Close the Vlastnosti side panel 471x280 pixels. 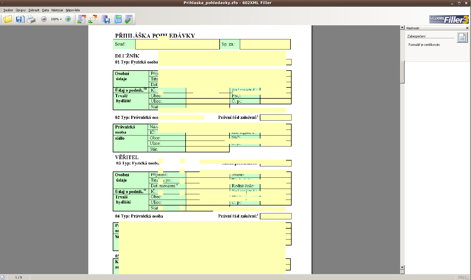coord(467,28)
